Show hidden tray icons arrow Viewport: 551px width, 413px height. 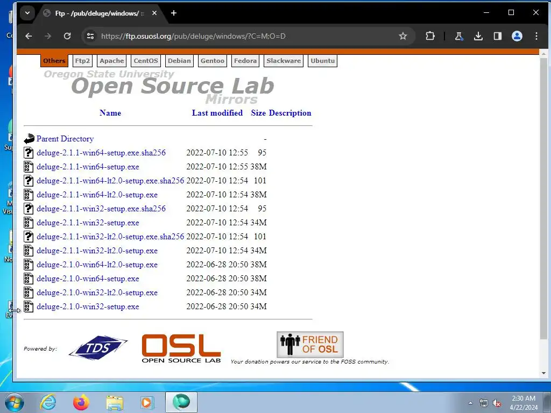[x=470, y=403]
